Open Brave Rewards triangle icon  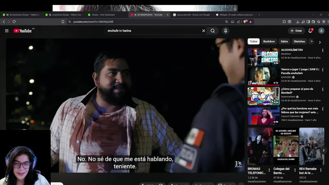coord(250,22)
